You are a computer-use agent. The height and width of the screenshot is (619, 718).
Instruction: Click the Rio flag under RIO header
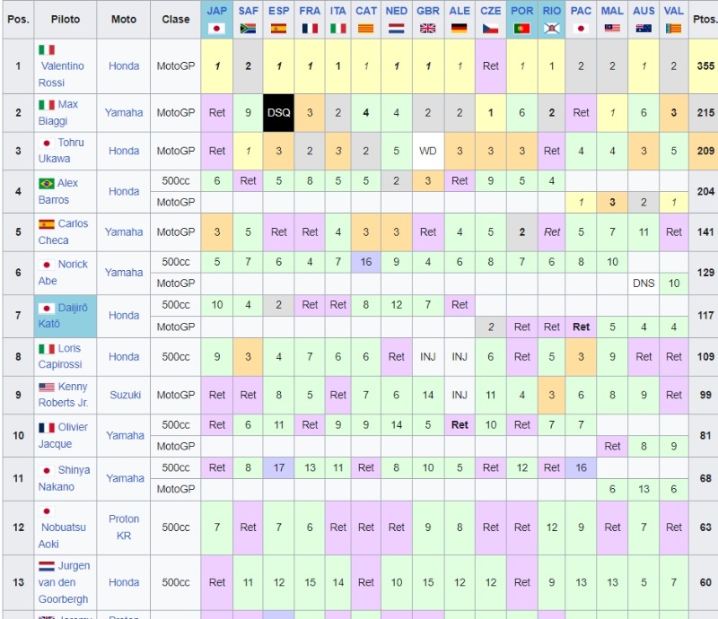click(551, 29)
